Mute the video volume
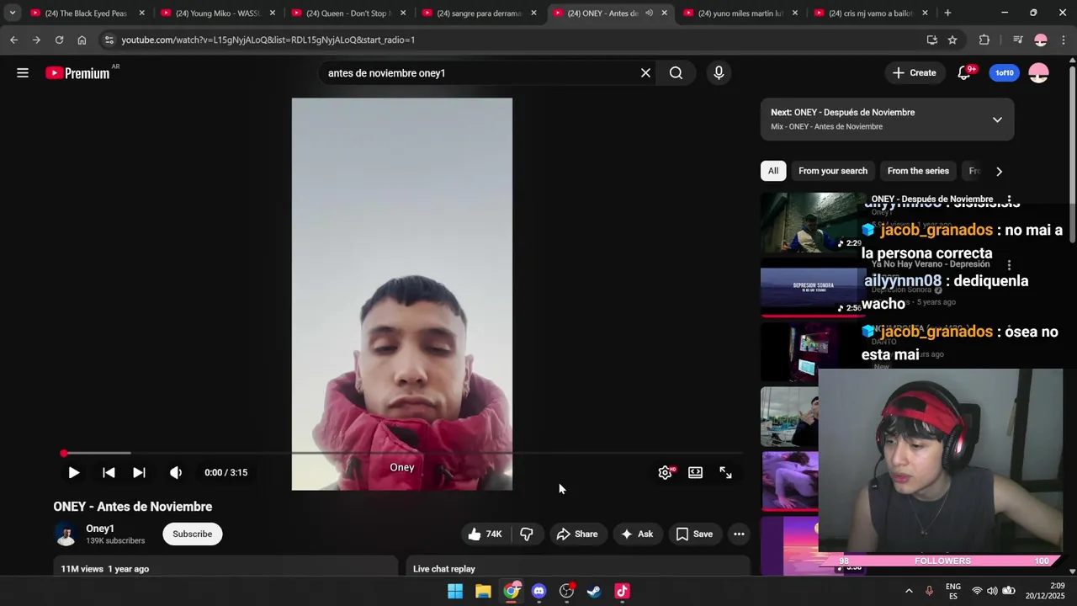This screenshot has height=606, width=1077. 175,473
